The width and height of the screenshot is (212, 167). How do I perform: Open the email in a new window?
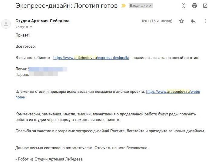click(205, 6)
